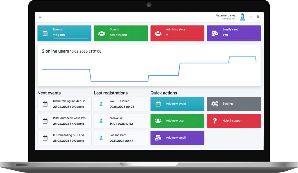Click the Administrators people icon

coord(158,33)
